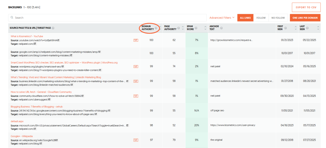
Task: Select first seen date 09/30/2020
Action: tap(287, 96)
